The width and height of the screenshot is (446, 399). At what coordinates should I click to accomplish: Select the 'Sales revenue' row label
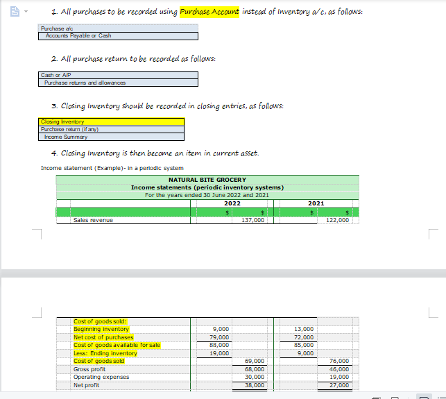click(x=93, y=220)
